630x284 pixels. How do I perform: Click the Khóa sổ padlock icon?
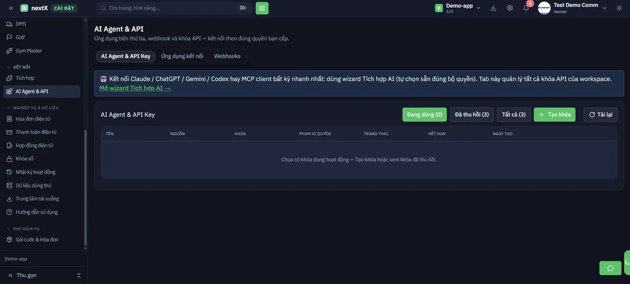(9, 159)
